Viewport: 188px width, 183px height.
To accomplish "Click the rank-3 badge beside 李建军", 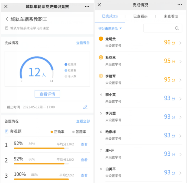I will coord(101,76).
